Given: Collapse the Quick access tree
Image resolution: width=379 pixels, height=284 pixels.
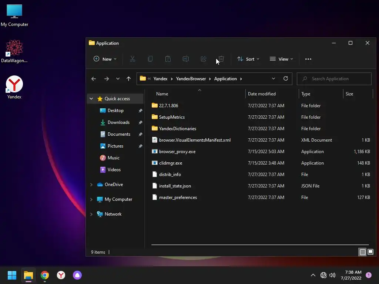Looking at the screenshot, I should pos(91,98).
